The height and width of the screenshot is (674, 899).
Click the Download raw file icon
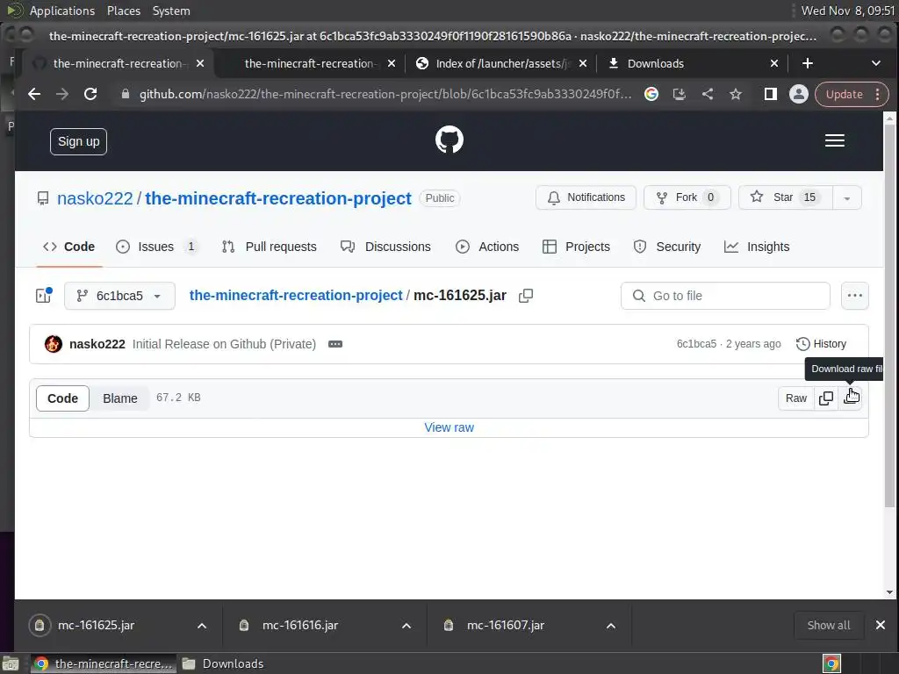(x=851, y=398)
